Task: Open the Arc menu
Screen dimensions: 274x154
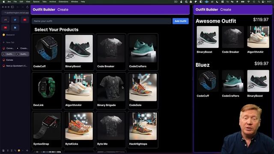Action: tap(9, 2)
